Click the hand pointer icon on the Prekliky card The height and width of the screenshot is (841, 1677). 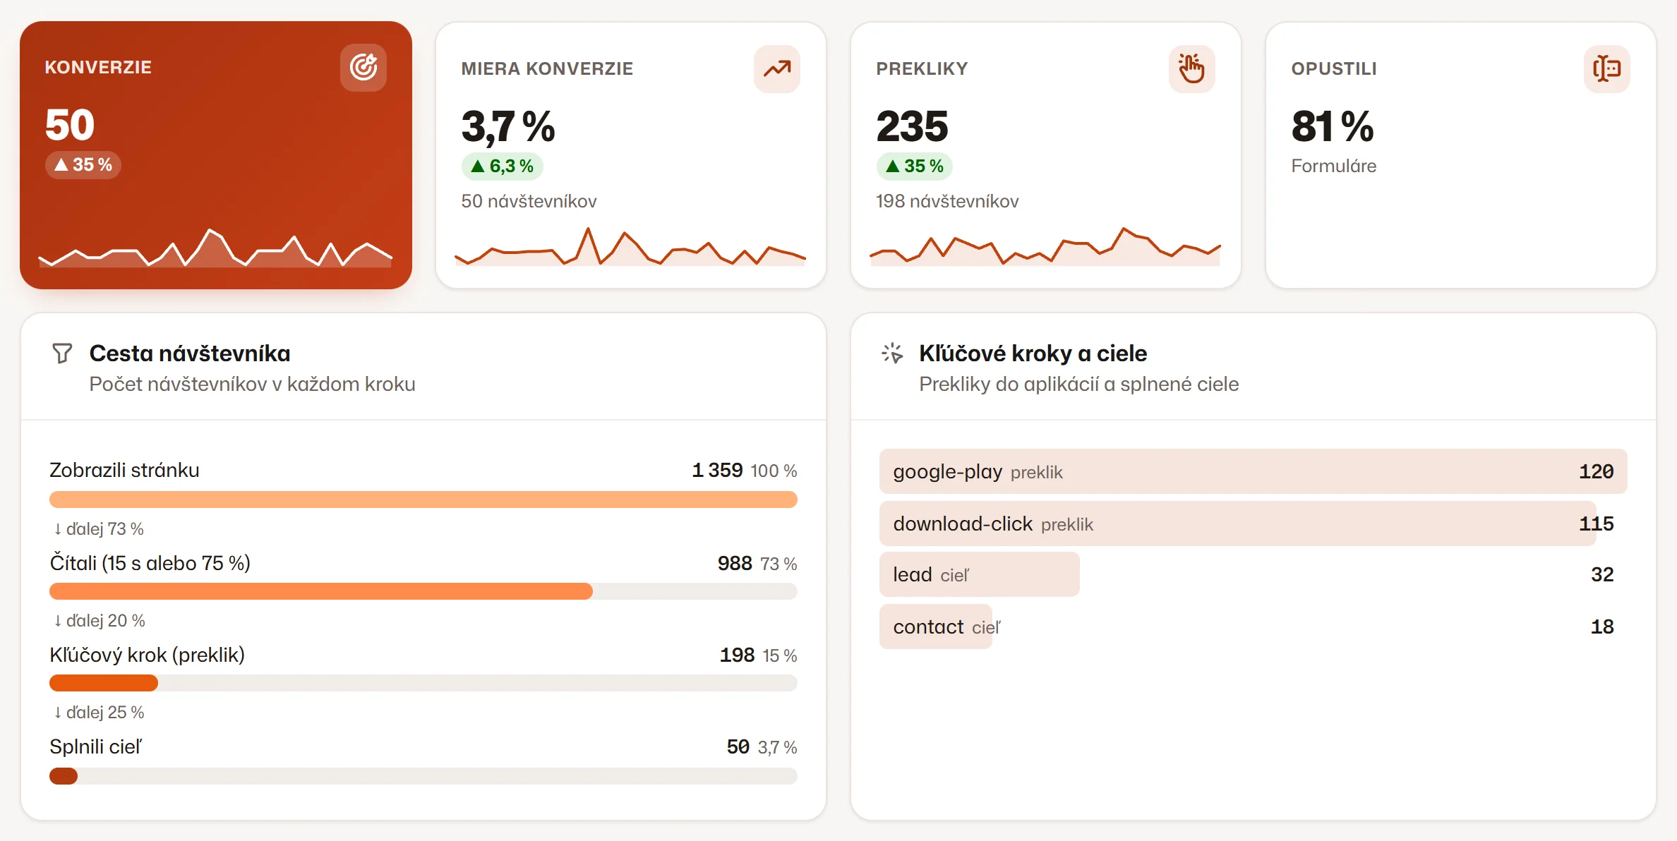pos(1192,69)
